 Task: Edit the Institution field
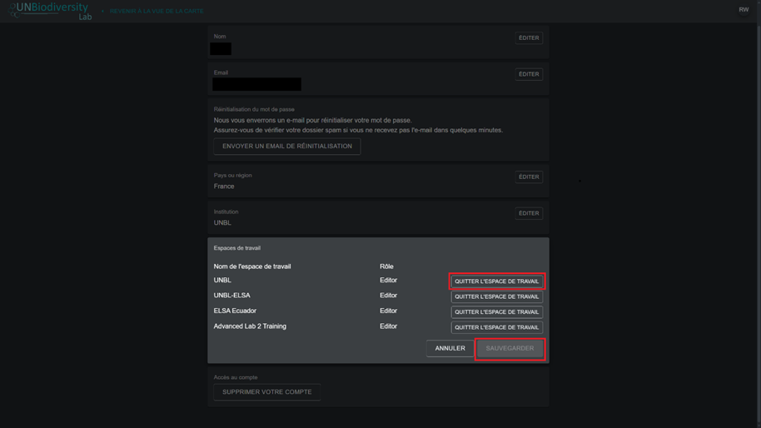(528, 213)
